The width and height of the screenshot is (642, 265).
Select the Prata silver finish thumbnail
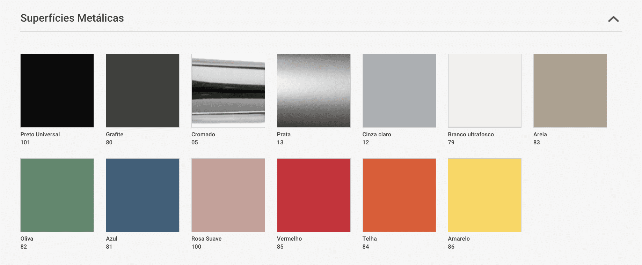(x=314, y=91)
